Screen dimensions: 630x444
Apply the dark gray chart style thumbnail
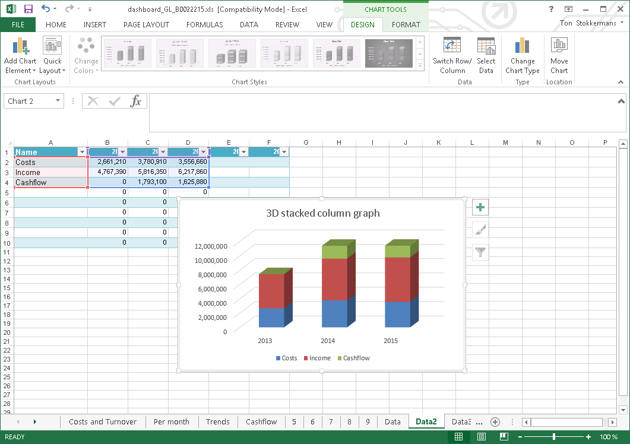(x=389, y=53)
